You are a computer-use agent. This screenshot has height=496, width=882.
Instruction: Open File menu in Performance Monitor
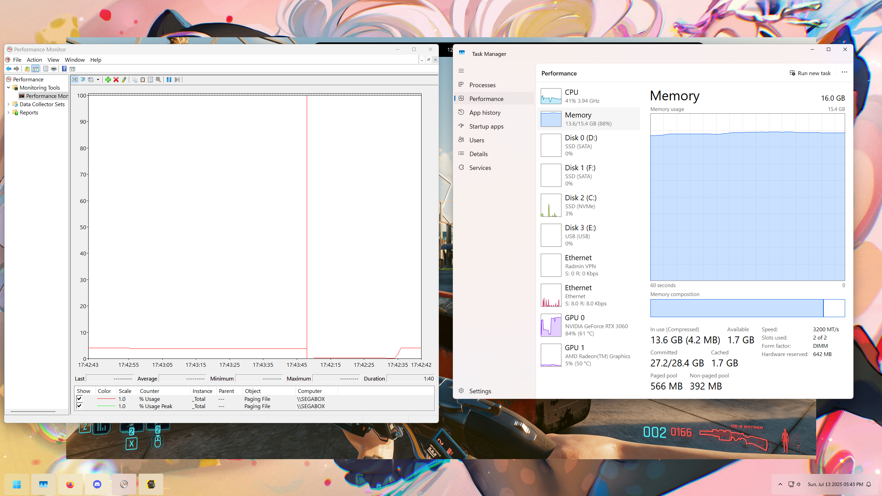[x=17, y=60]
